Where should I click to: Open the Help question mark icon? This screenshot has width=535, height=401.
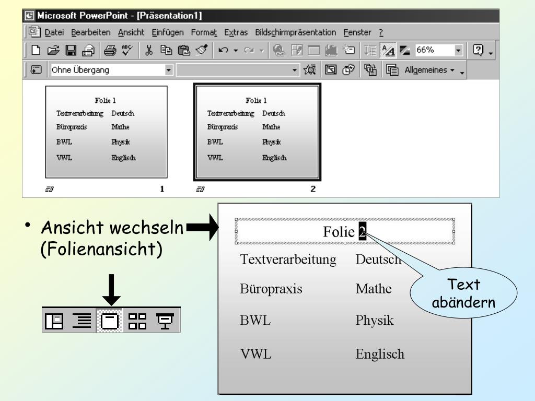[478, 50]
